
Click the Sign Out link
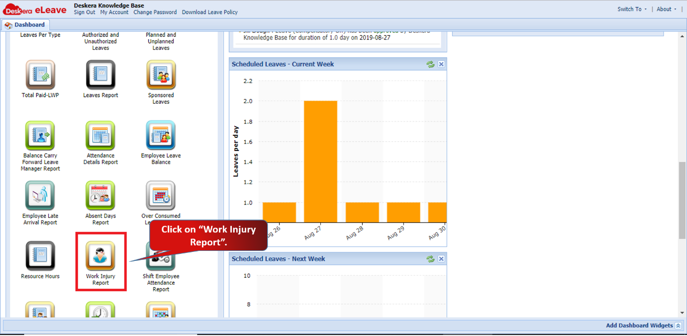[85, 12]
